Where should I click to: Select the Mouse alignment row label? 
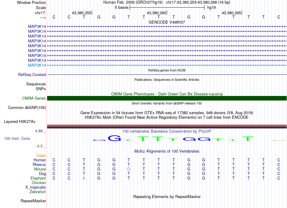(40, 169)
